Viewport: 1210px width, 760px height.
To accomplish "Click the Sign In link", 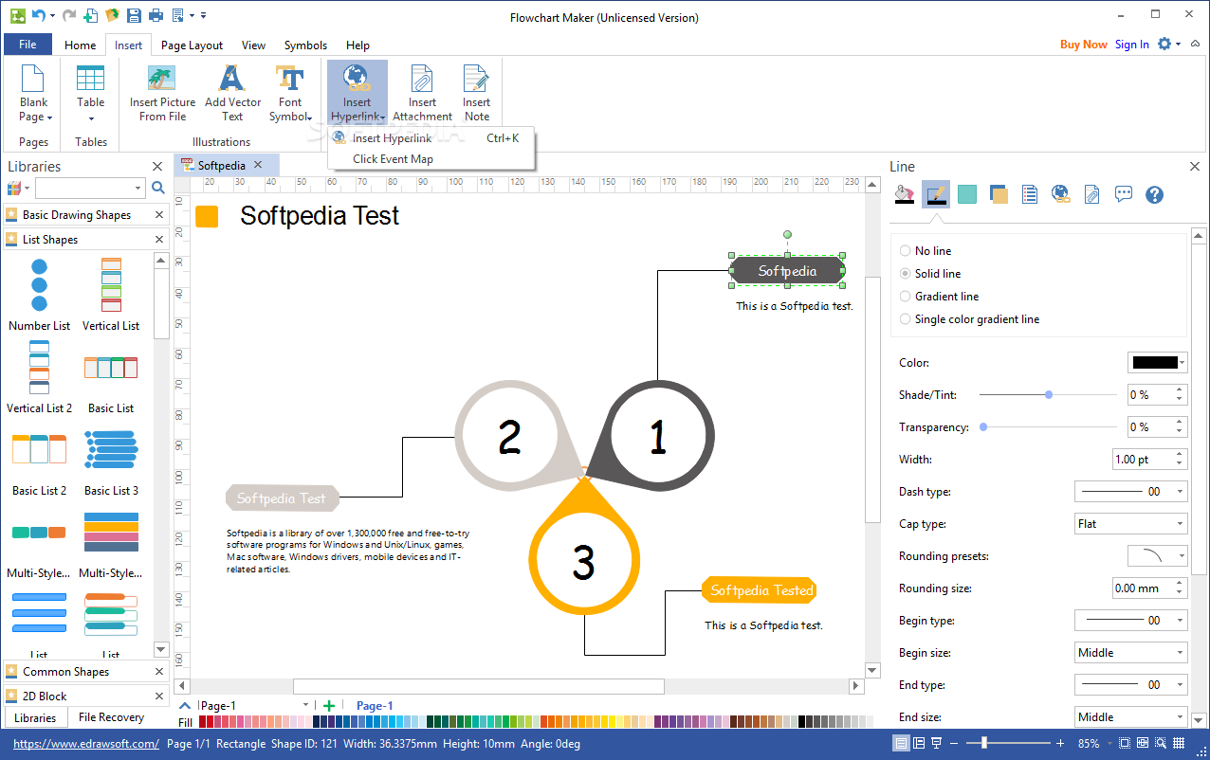I will coord(1131,45).
